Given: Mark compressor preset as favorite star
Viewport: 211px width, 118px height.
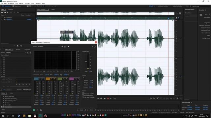Looking at the screenshot, I should pos(69,47).
